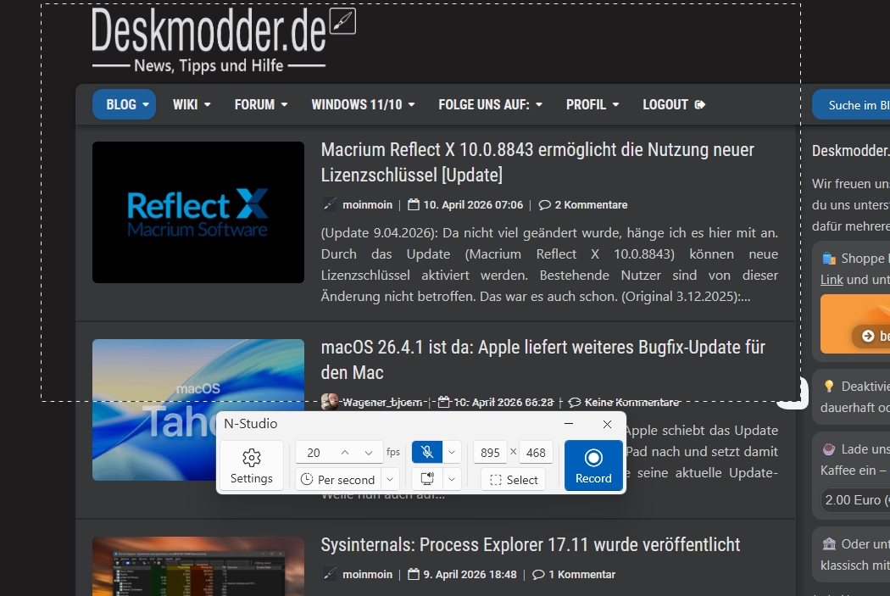This screenshot has height=596, width=890.
Task: Decrease fps with the down arrow
Action: pyautogui.click(x=369, y=453)
